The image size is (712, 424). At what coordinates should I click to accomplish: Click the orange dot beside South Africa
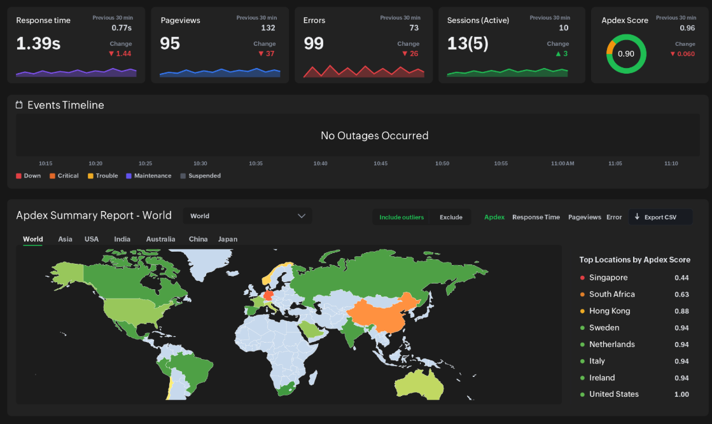pyautogui.click(x=582, y=294)
